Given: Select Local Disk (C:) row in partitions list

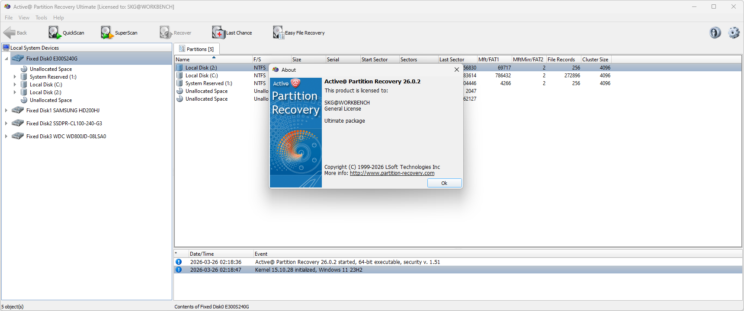Looking at the screenshot, I should point(458,76).
